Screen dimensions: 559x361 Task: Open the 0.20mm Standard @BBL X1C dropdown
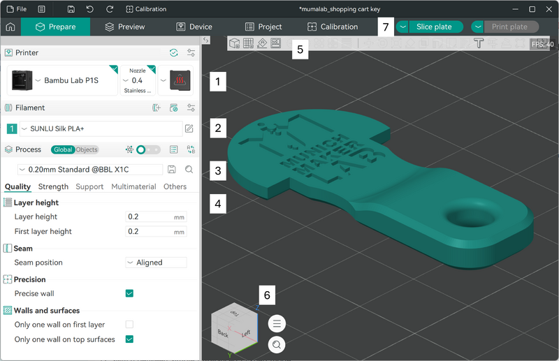pos(90,170)
